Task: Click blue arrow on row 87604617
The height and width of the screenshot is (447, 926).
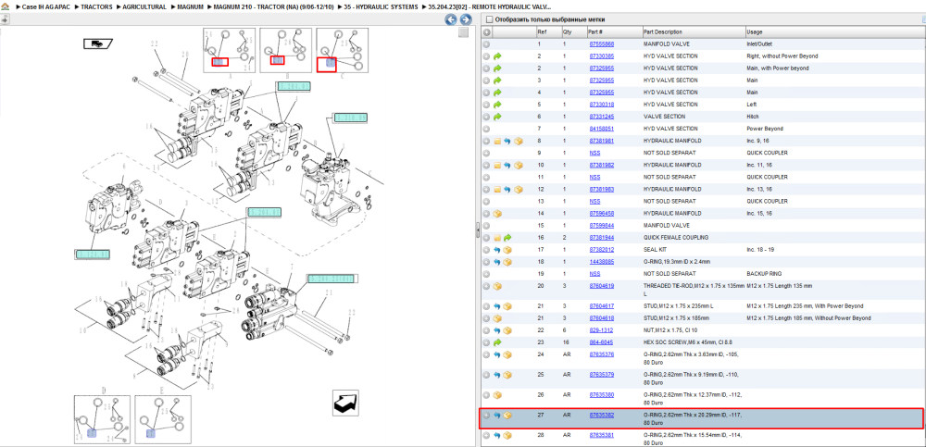Action: click(x=497, y=306)
